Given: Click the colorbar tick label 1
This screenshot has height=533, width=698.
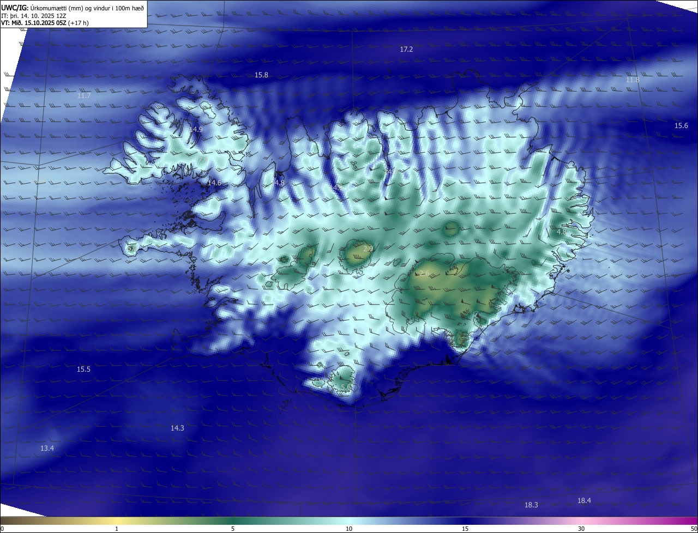Looking at the screenshot, I should pos(117,529).
